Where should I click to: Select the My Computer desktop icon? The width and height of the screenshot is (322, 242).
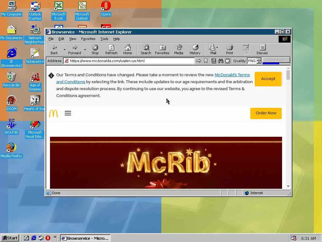12,9
